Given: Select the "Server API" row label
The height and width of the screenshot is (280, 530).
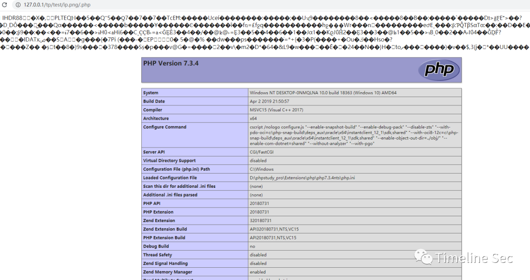Looking at the screenshot, I should tap(154, 152).
